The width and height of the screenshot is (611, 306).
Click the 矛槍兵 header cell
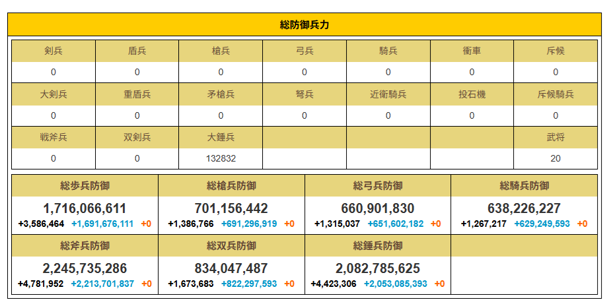[x=221, y=94]
